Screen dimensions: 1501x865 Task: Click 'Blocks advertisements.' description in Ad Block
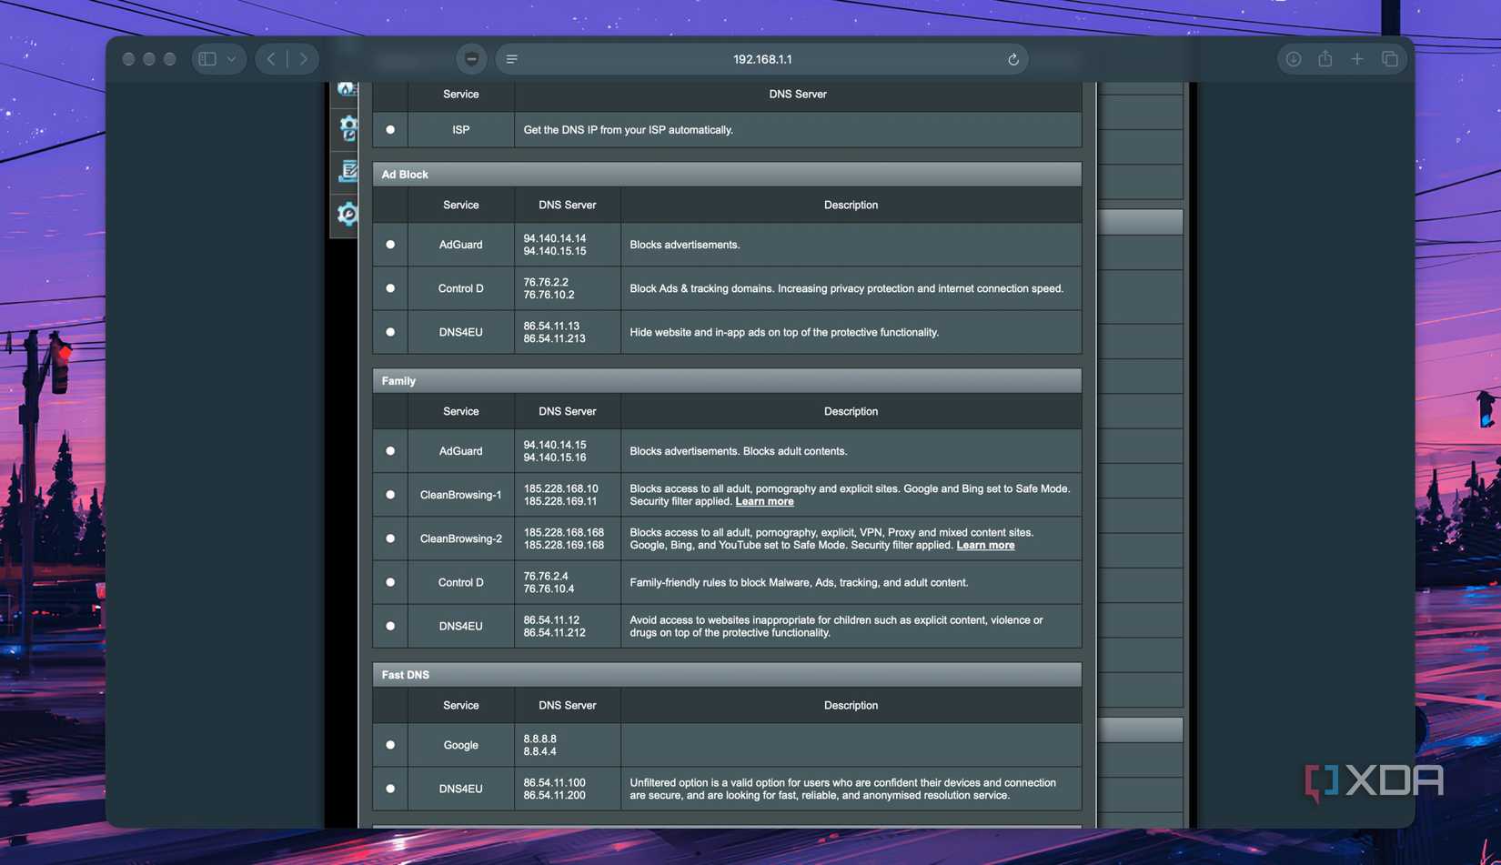click(x=685, y=245)
